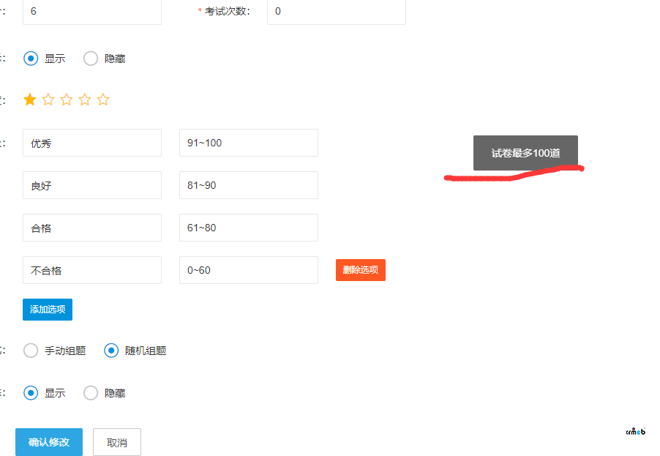
Task: Focus the 81~90 score range field
Action: pos(249,185)
